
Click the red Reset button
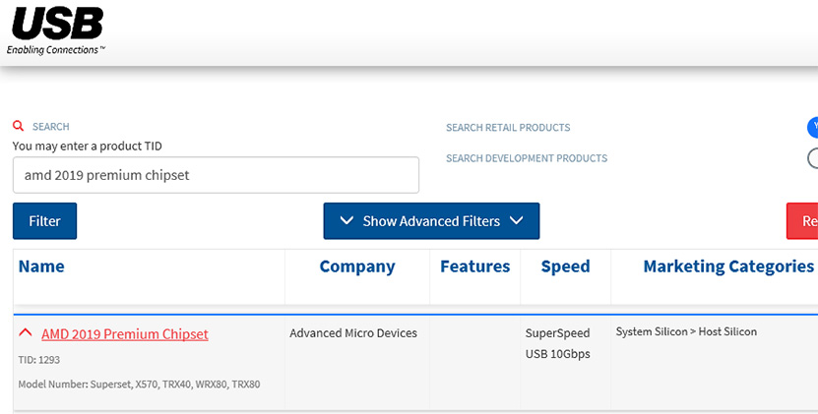click(x=802, y=221)
